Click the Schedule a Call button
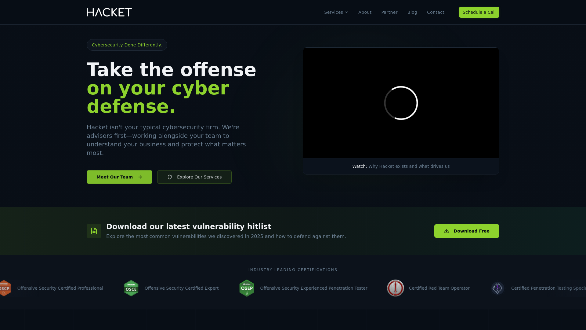This screenshot has height=330, width=586. click(x=479, y=12)
